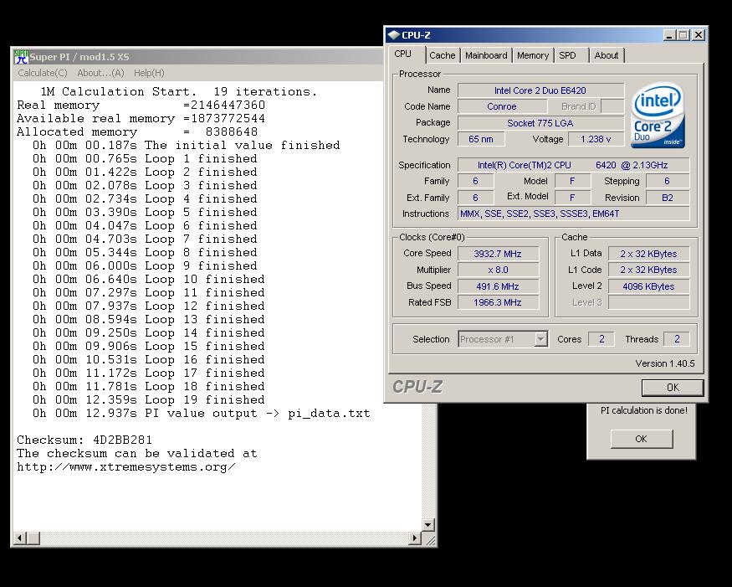Click the Super PI resize grip corner

click(x=430, y=540)
